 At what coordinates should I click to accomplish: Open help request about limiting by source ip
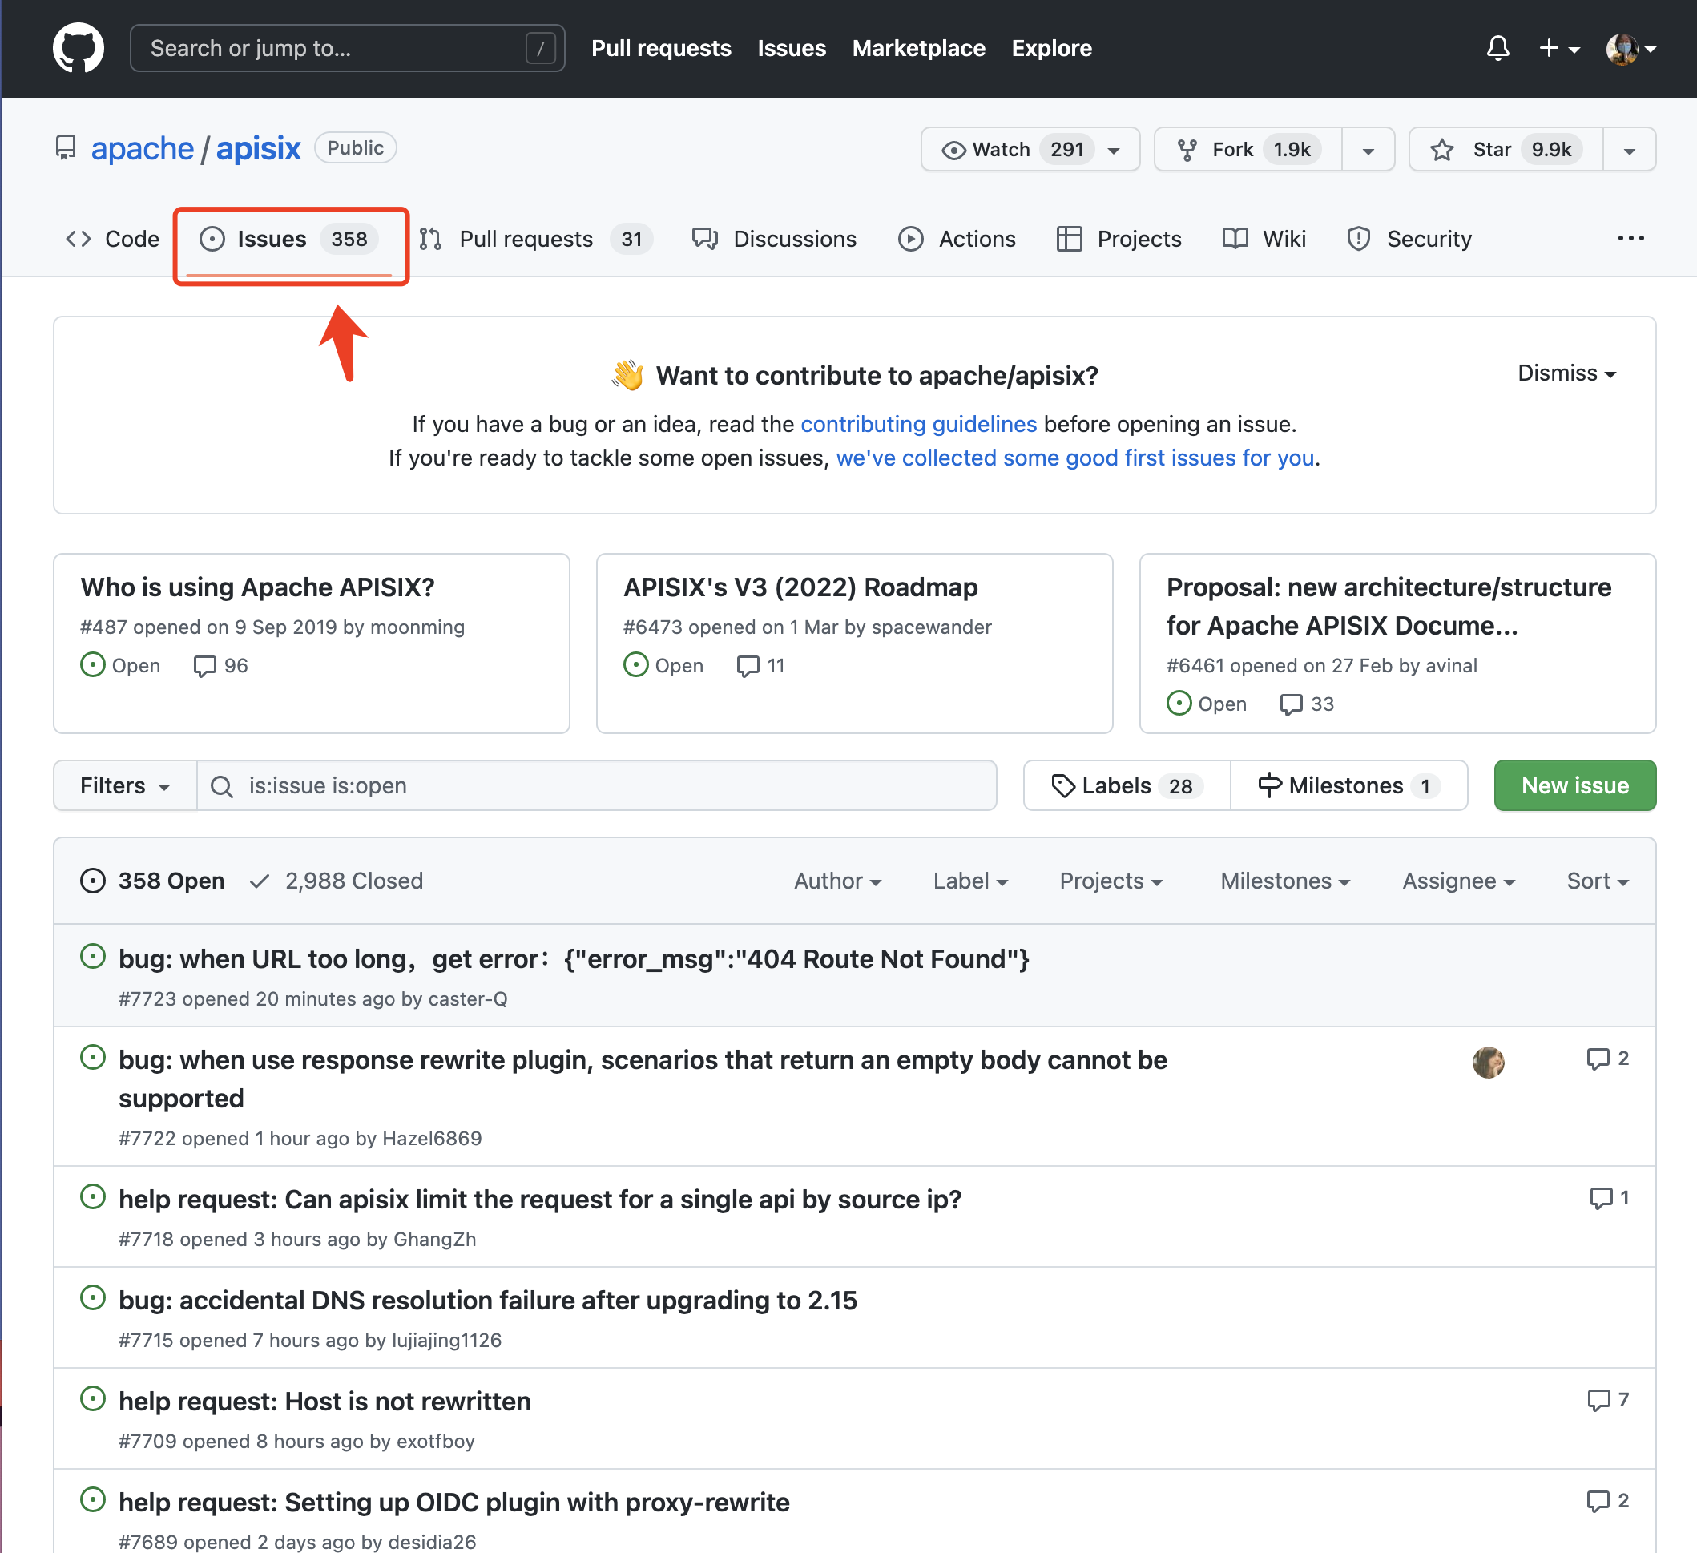click(540, 1199)
